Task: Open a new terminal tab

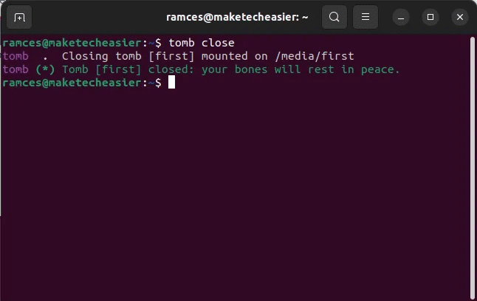Action: (x=19, y=17)
